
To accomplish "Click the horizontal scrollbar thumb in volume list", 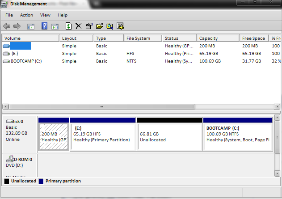I will coord(102,107).
